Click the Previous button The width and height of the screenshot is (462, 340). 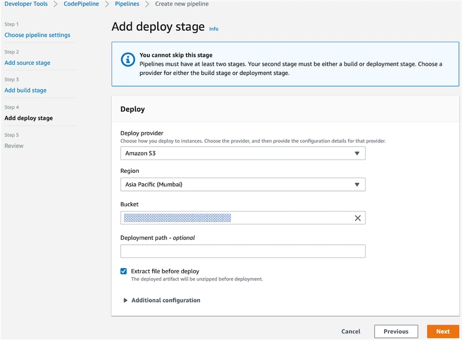click(x=396, y=331)
